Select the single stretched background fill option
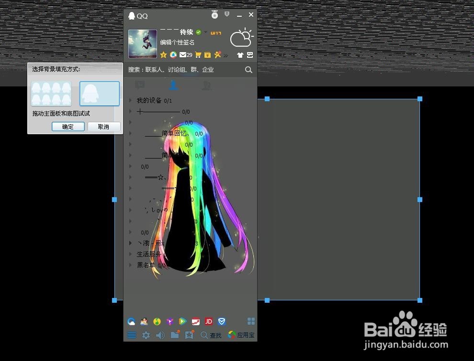 [x=100, y=94]
